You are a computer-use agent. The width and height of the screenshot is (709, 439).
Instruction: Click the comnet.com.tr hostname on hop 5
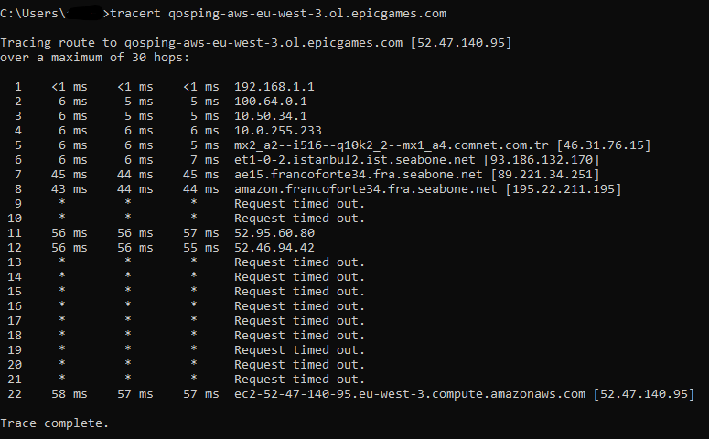[x=392, y=145]
